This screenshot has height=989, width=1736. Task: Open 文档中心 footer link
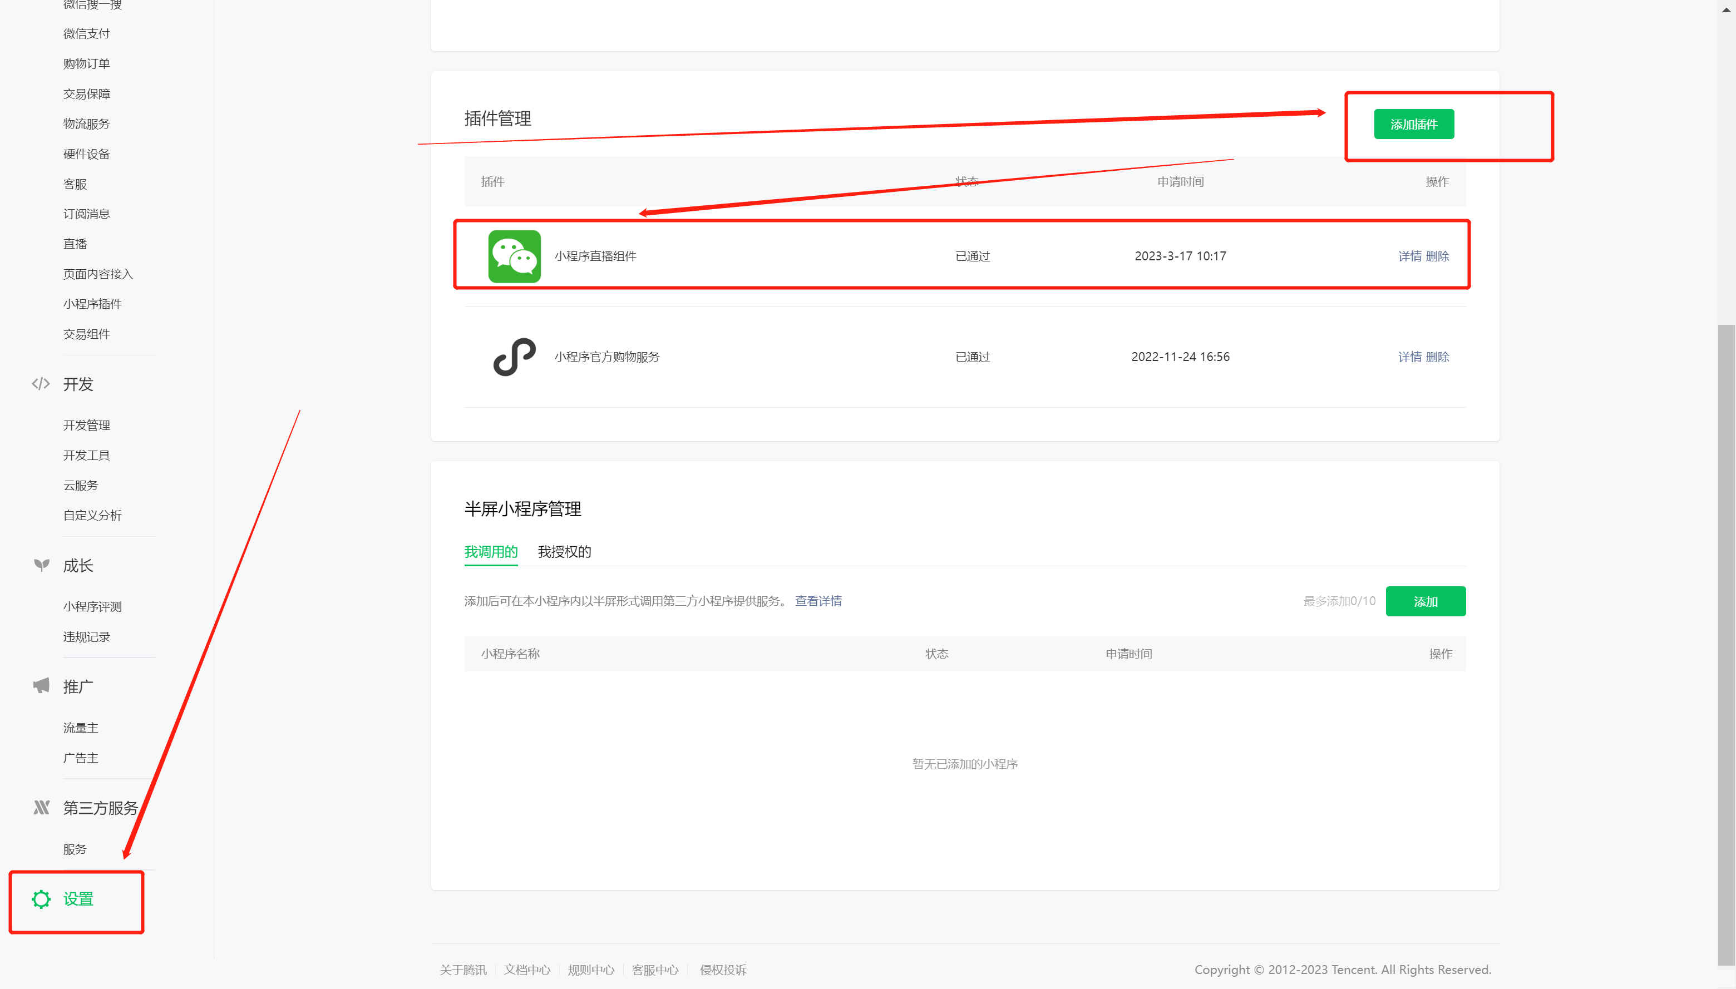tap(526, 970)
